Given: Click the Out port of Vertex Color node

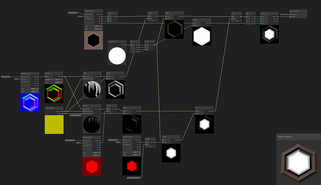Looking at the screenshot, I should tap(125, 45).
